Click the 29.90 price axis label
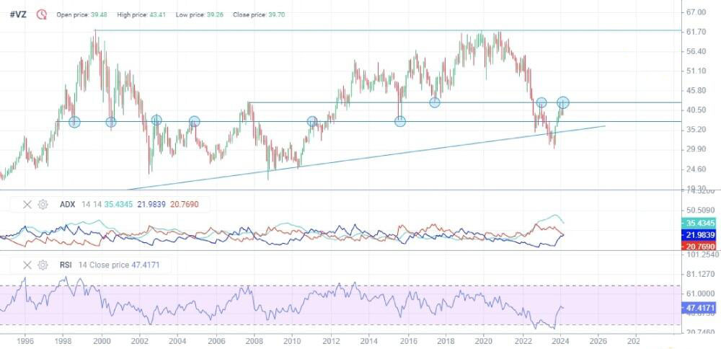 [x=696, y=149]
